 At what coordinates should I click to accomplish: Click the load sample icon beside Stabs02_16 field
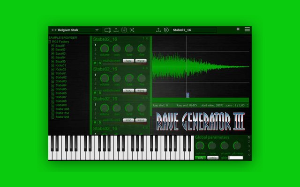158,30
